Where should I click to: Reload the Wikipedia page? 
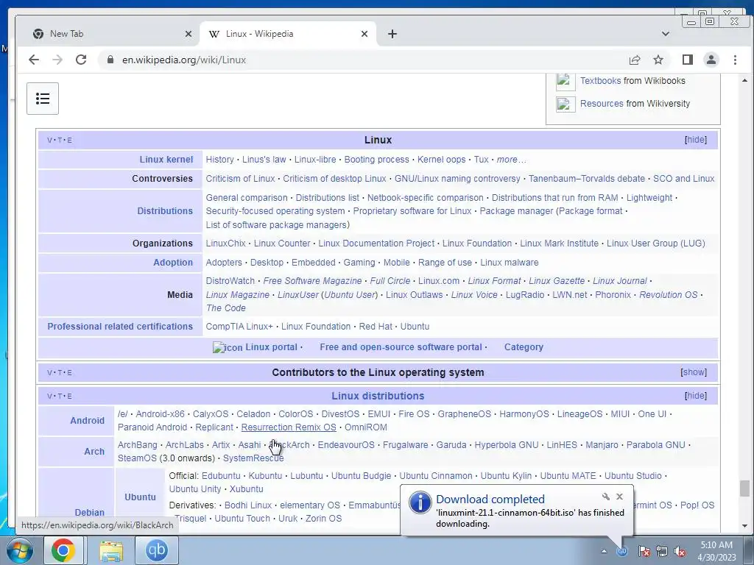pos(81,60)
